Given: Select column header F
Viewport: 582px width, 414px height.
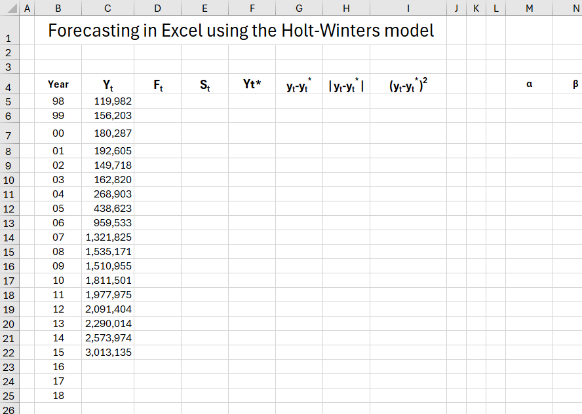Looking at the screenshot, I should coord(252,8).
